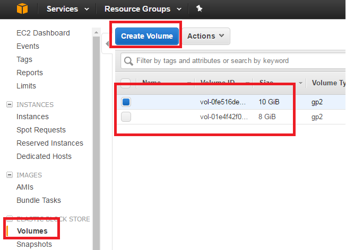Click gp2 type in the 10 GiB row
The width and height of the screenshot is (346, 250).
tap(317, 102)
